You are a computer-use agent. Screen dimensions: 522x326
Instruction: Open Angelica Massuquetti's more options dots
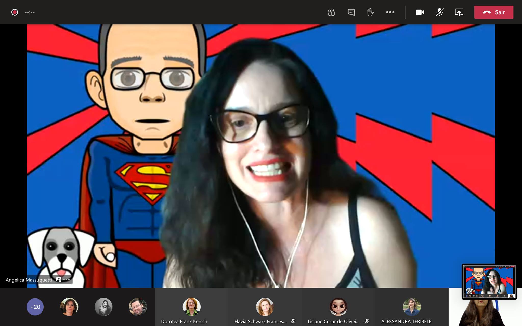tap(67, 279)
